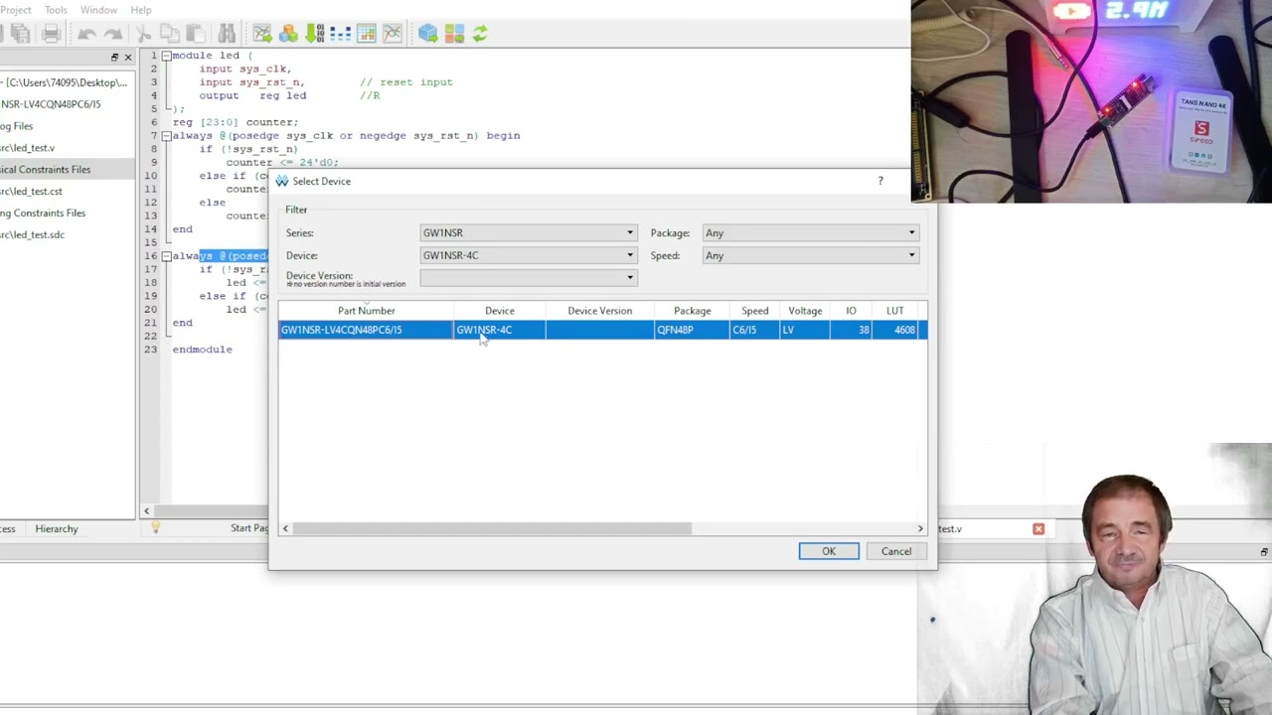Viewport: 1272px width, 715px height.
Task: Open the Speed filter dropdown
Action: point(810,255)
